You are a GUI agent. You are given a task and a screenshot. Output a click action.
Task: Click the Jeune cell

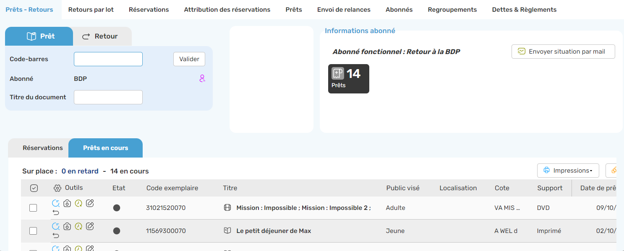(x=395, y=231)
